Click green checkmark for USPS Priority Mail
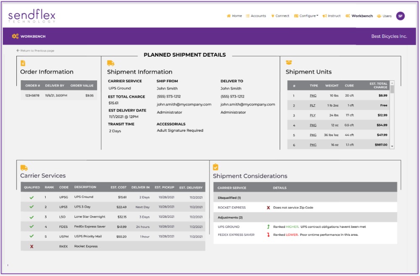 [x=31, y=237]
